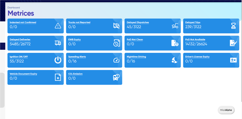Open the PoD Not Clean link
Image resolution: width=242 pixels, height=119 pixels.
135,39
